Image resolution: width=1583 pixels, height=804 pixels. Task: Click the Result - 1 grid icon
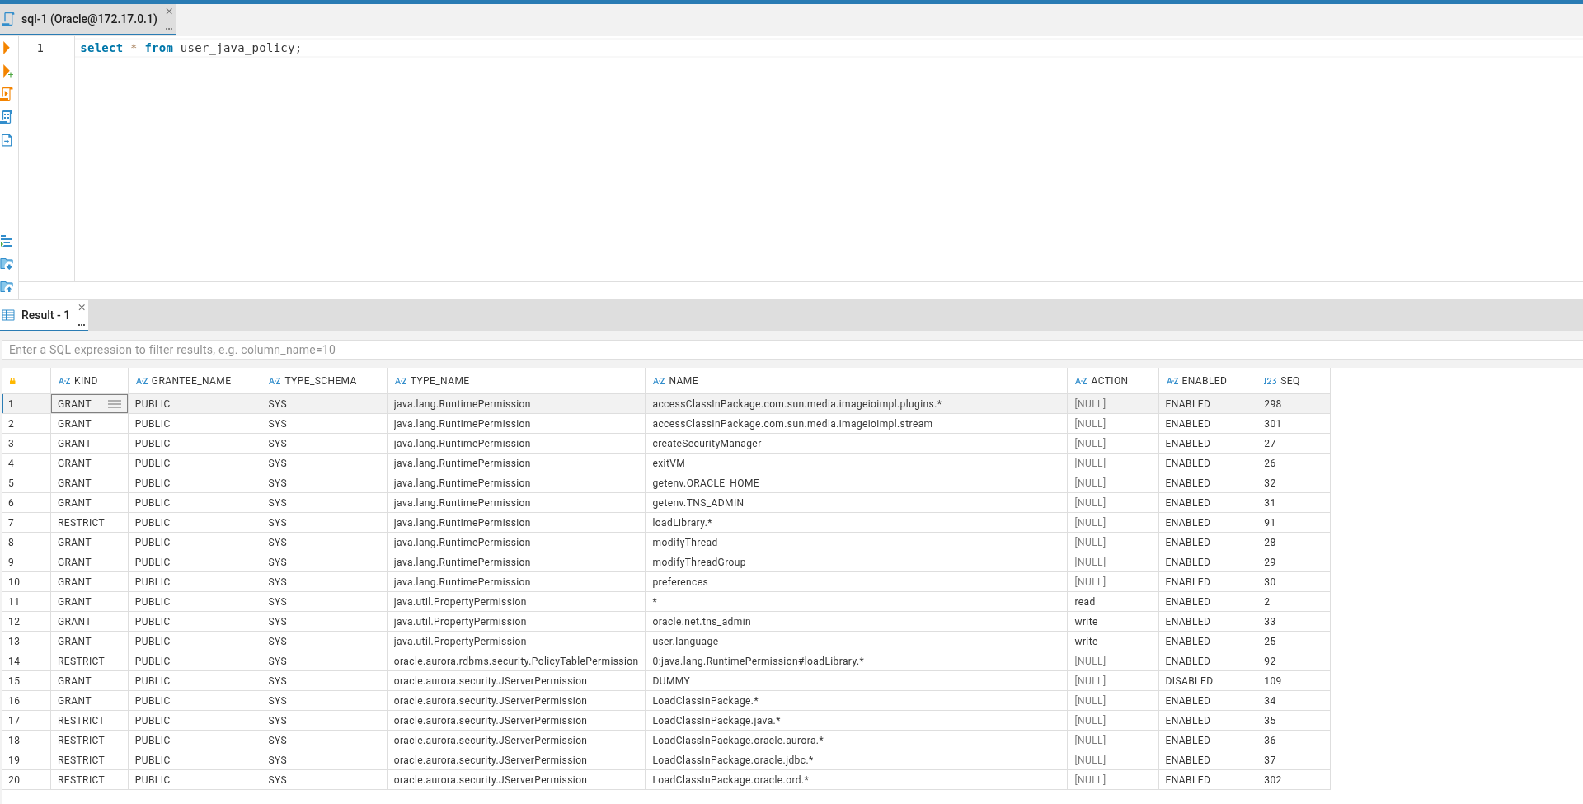[x=8, y=315]
